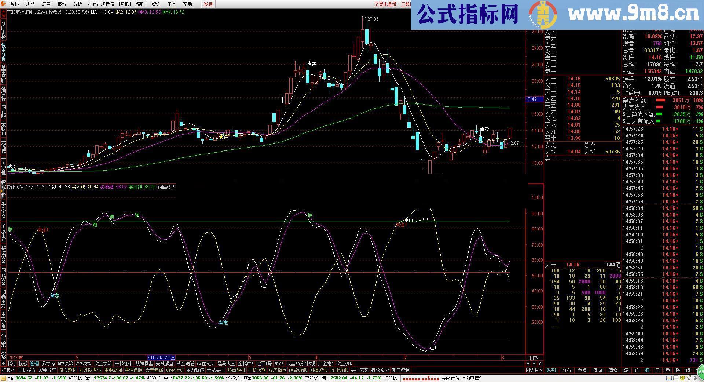Open the 持仓股份 tab
The width and height of the screenshot is (704, 382).
click(380, 370)
